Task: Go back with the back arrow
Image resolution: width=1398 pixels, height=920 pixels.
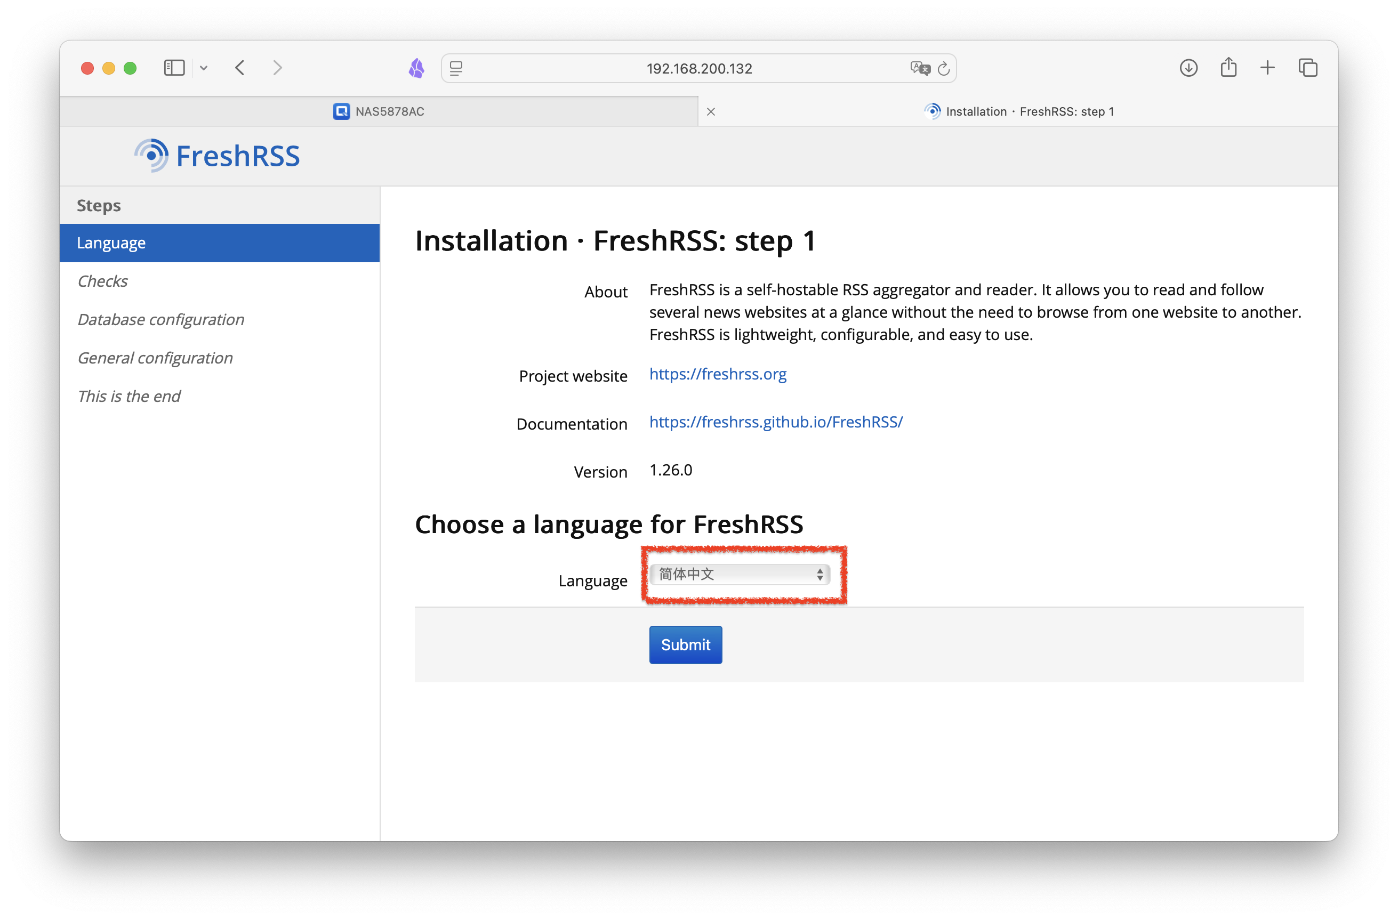Action: point(239,68)
